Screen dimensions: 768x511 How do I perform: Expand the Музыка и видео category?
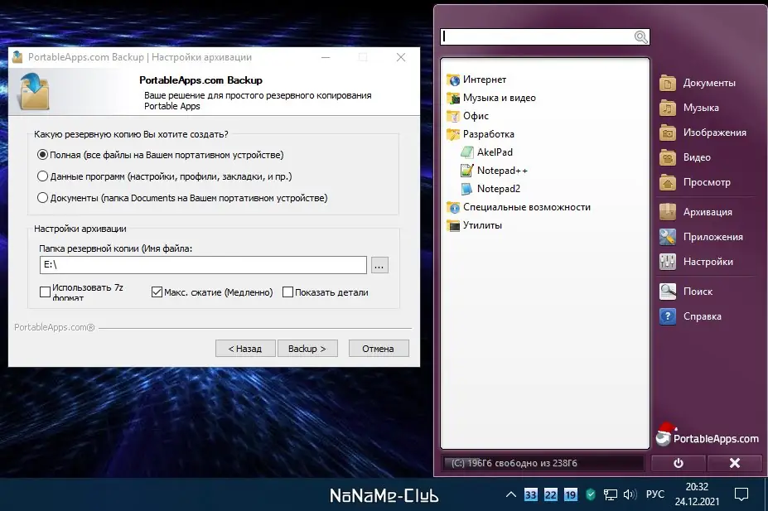(491, 98)
